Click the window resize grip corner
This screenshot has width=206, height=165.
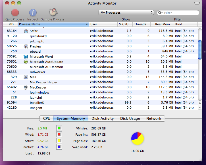point(200,159)
